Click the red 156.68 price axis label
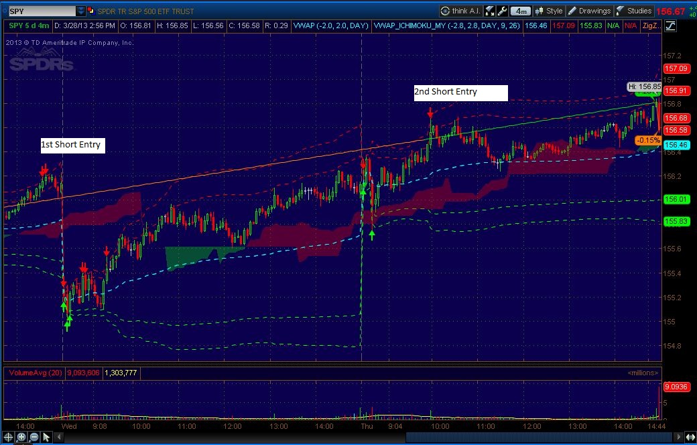The height and width of the screenshot is (445, 697). (x=676, y=118)
